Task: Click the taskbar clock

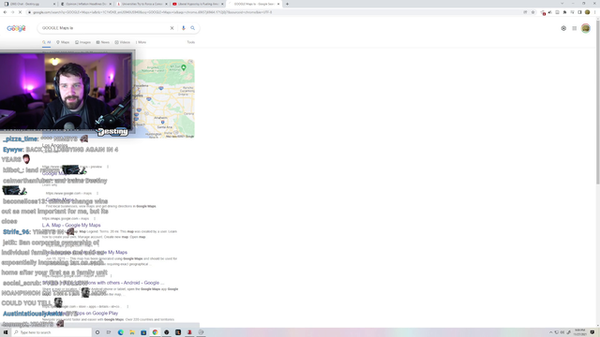Action: [x=580, y=332]
